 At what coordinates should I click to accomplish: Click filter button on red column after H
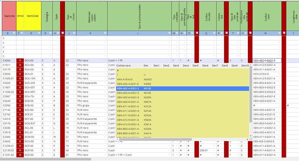click(62, 33)
